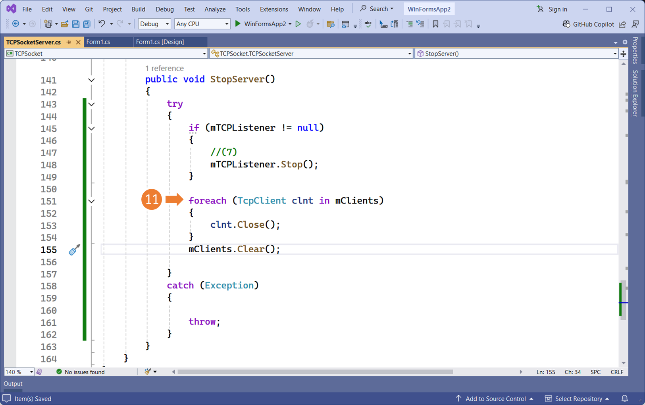The height and width of the screenshot is (405, 645).
Task: Click the No issues found indicator
Action: coord(80,372)
